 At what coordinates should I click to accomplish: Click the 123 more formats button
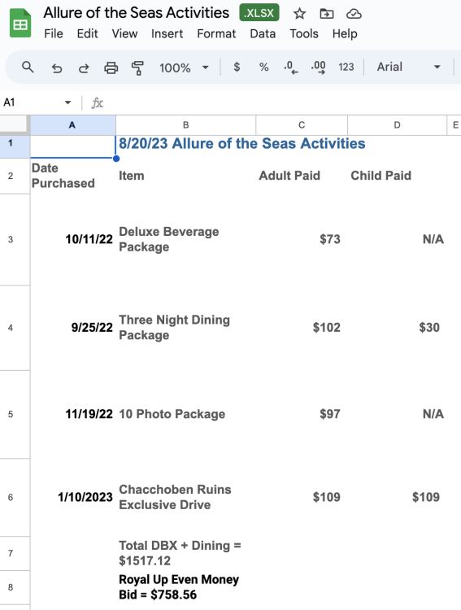346,68
